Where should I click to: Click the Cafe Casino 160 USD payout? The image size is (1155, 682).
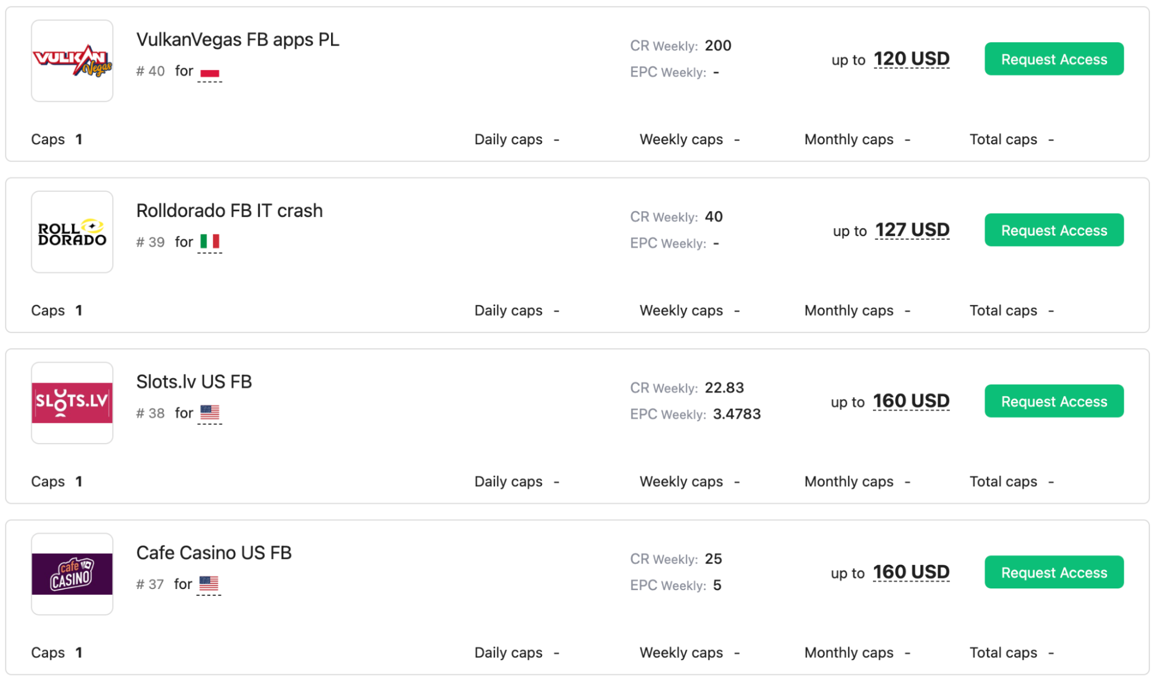(911, 572)
